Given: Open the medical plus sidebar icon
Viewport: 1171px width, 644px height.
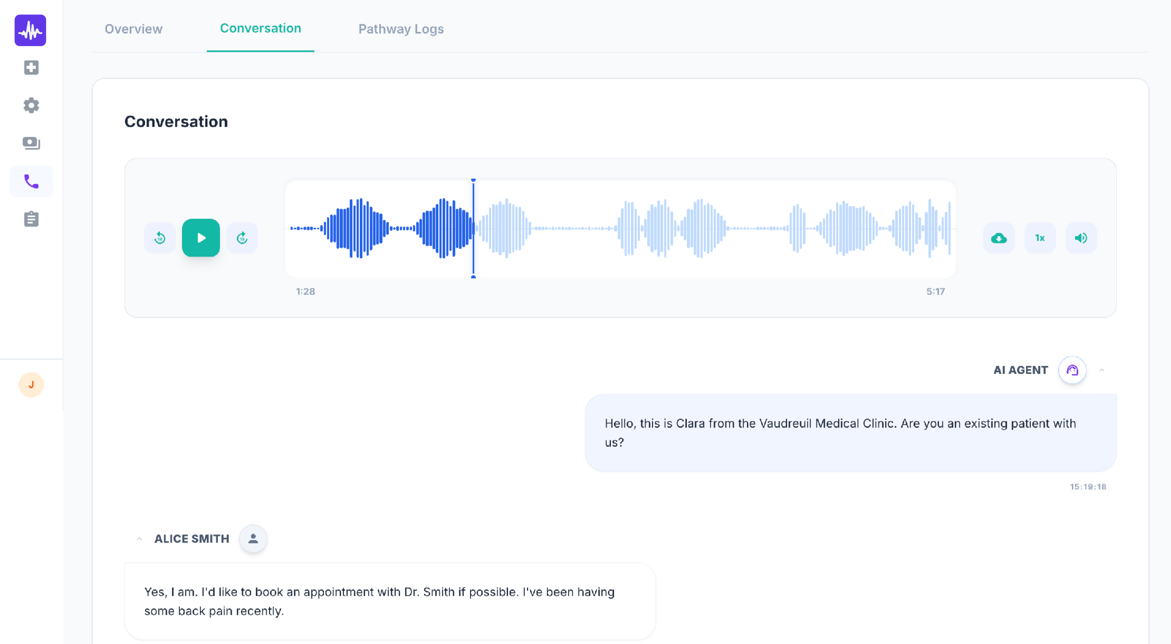Looking at the screenshot, I should tap(31, 68).
